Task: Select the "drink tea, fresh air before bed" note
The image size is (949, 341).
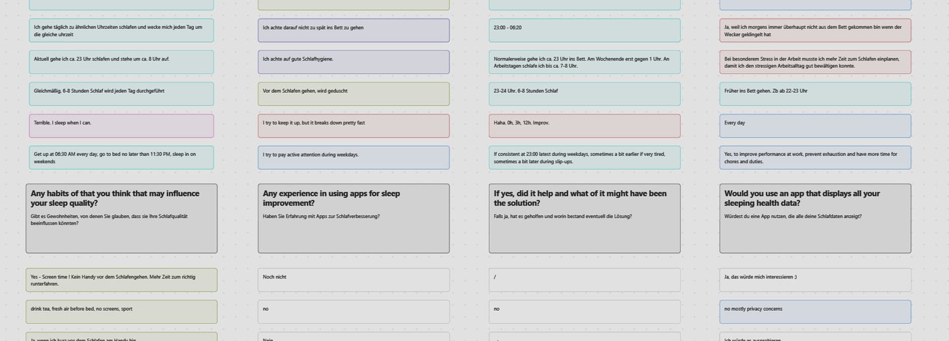Action: click(x=121, y=312)
